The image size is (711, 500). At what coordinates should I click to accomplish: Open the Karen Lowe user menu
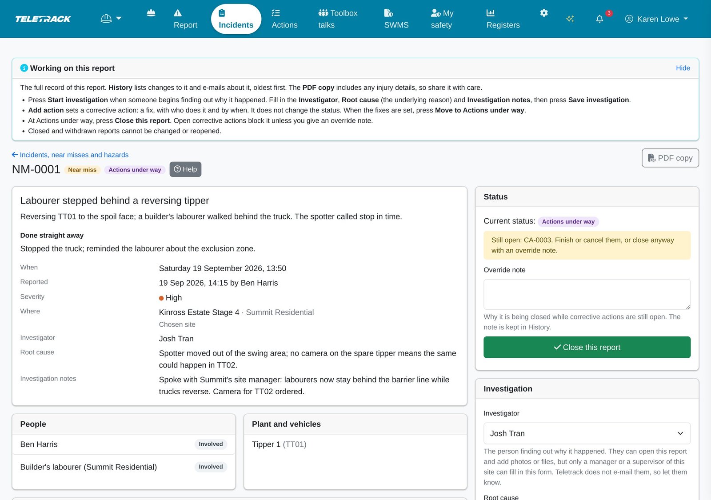click(x=656, y=19)
